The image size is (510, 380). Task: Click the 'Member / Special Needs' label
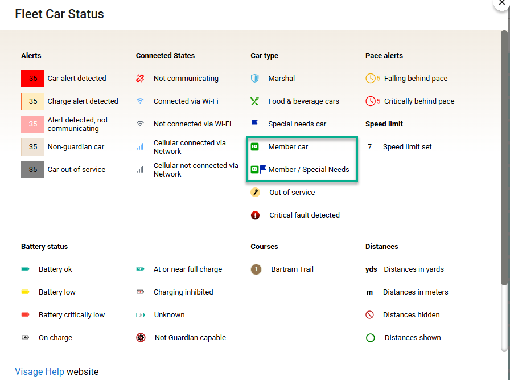click(x=309, y=170)
